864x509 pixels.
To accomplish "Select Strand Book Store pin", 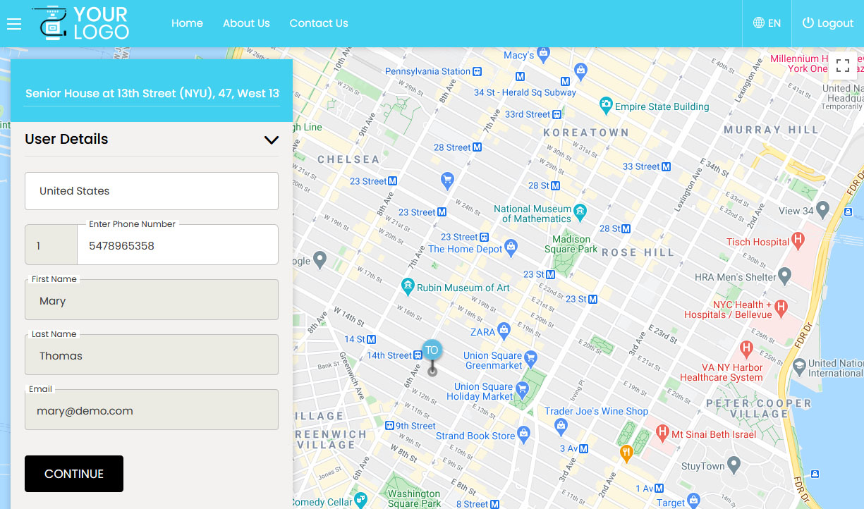I will click(x=523, y=433).
